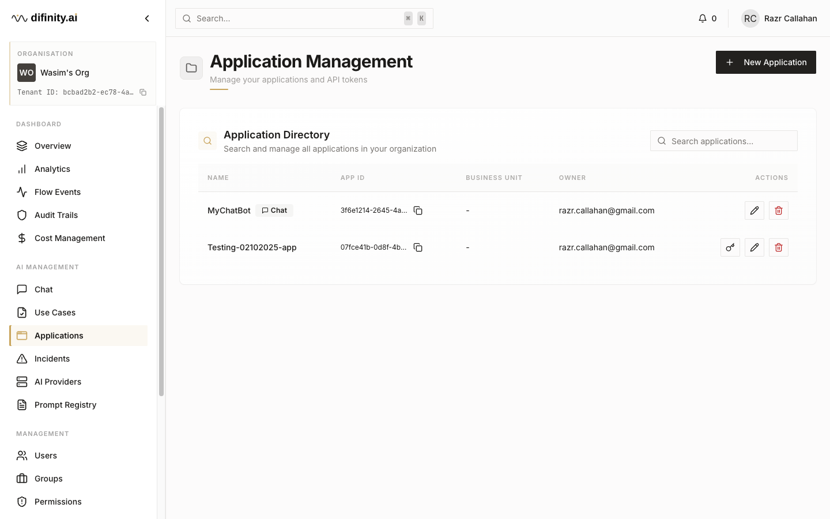830x519 pixels.
Task: Open API key for Testing-02102025-app
Action: [730, 247]
